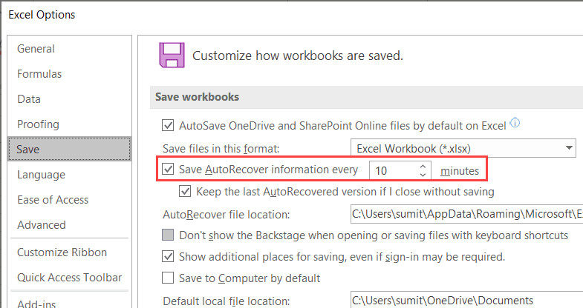Toggle Show additional places for saving
Viewport: 583px width, 308px height.
[168, 257]
